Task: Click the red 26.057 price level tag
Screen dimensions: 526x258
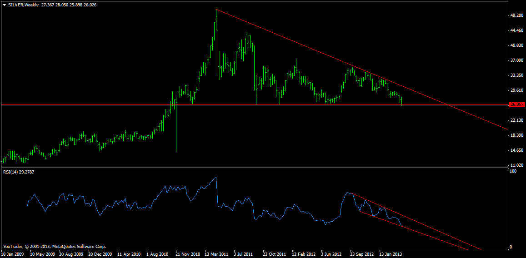Action: pos(516,104)
